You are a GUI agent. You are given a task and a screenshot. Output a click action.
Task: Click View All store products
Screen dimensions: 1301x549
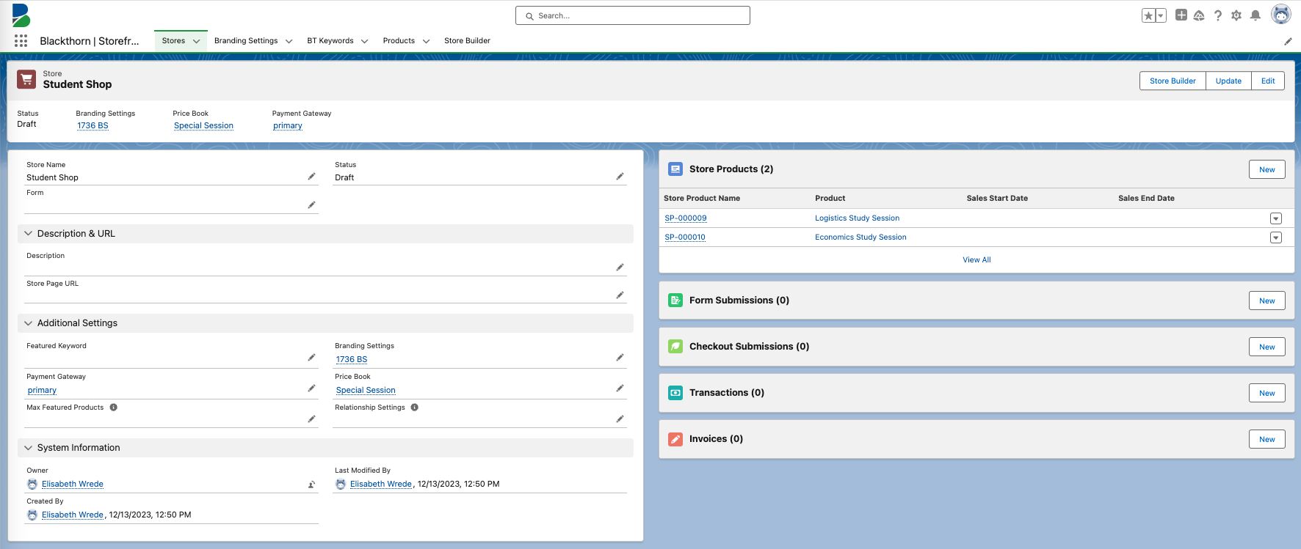(976, 260)
